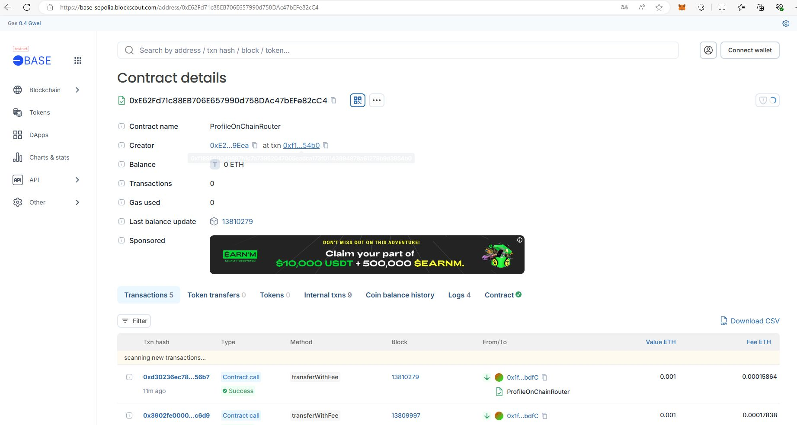Open Blockscout settings gear
797x425 pixels.
point(786,23)
